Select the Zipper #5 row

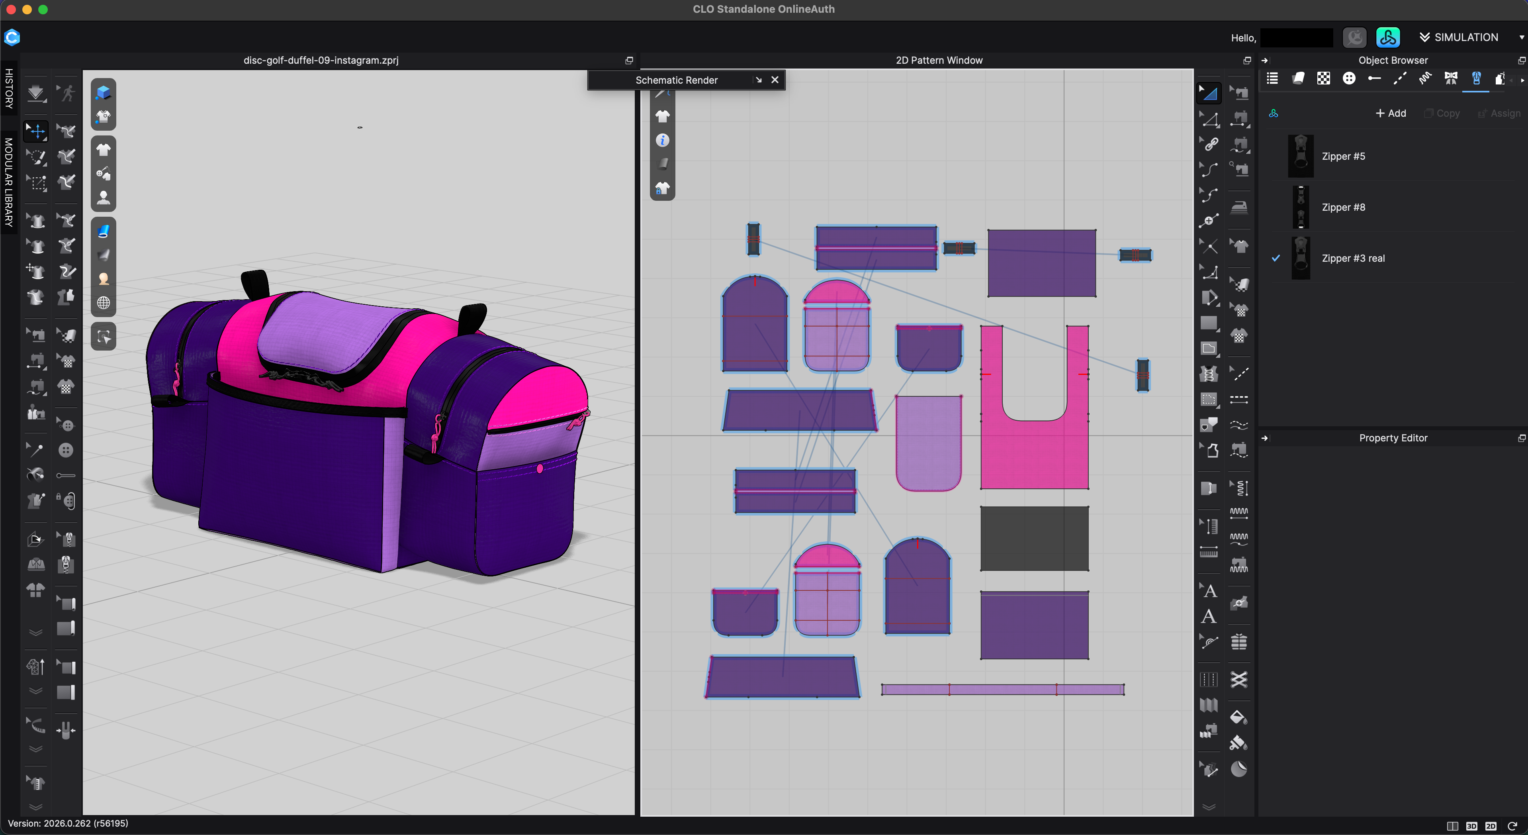point(1393,156)
